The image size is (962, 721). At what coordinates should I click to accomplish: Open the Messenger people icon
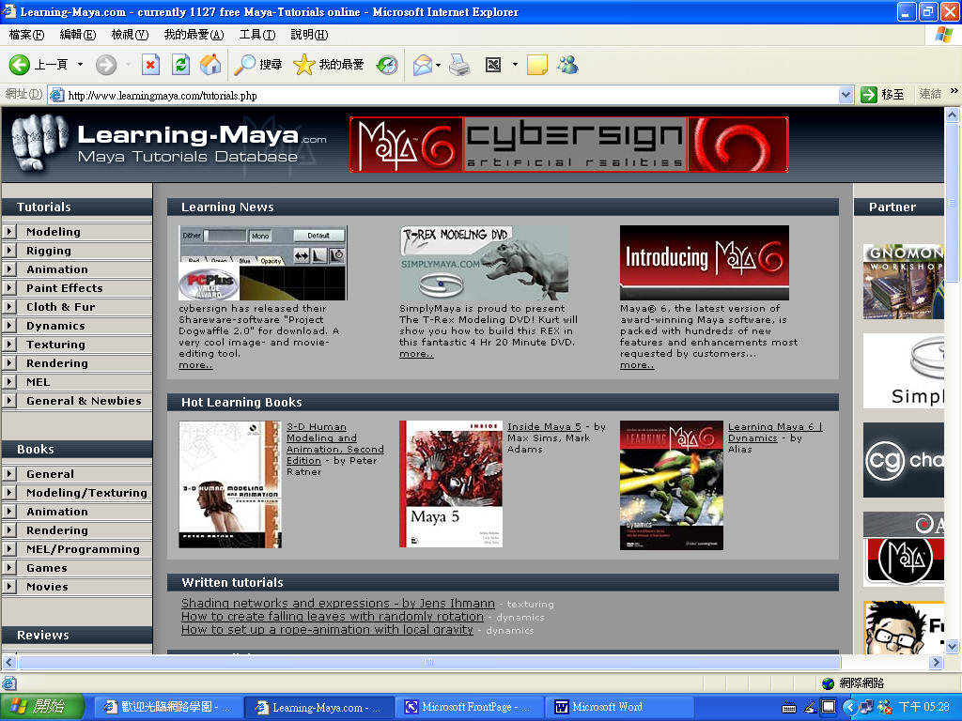567,65
